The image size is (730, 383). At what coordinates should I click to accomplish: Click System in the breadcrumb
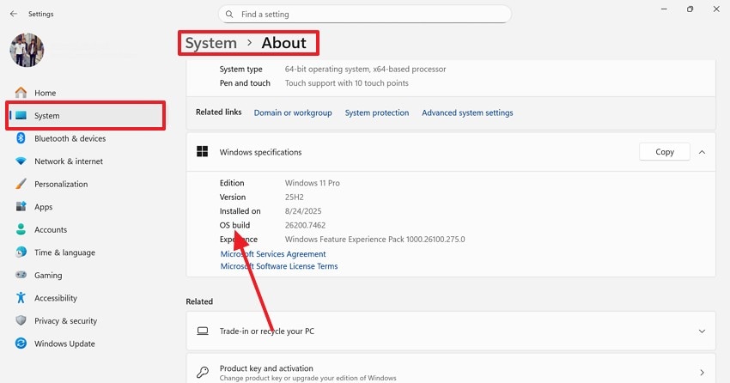click(211, 43)
